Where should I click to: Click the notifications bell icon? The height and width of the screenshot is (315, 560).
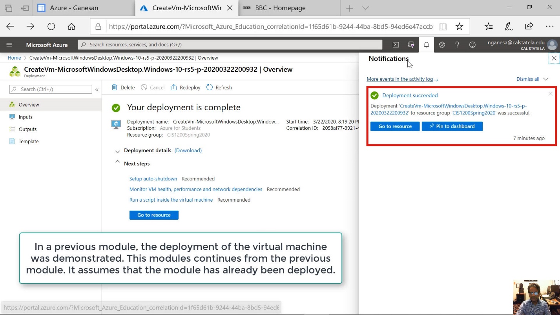426,45
